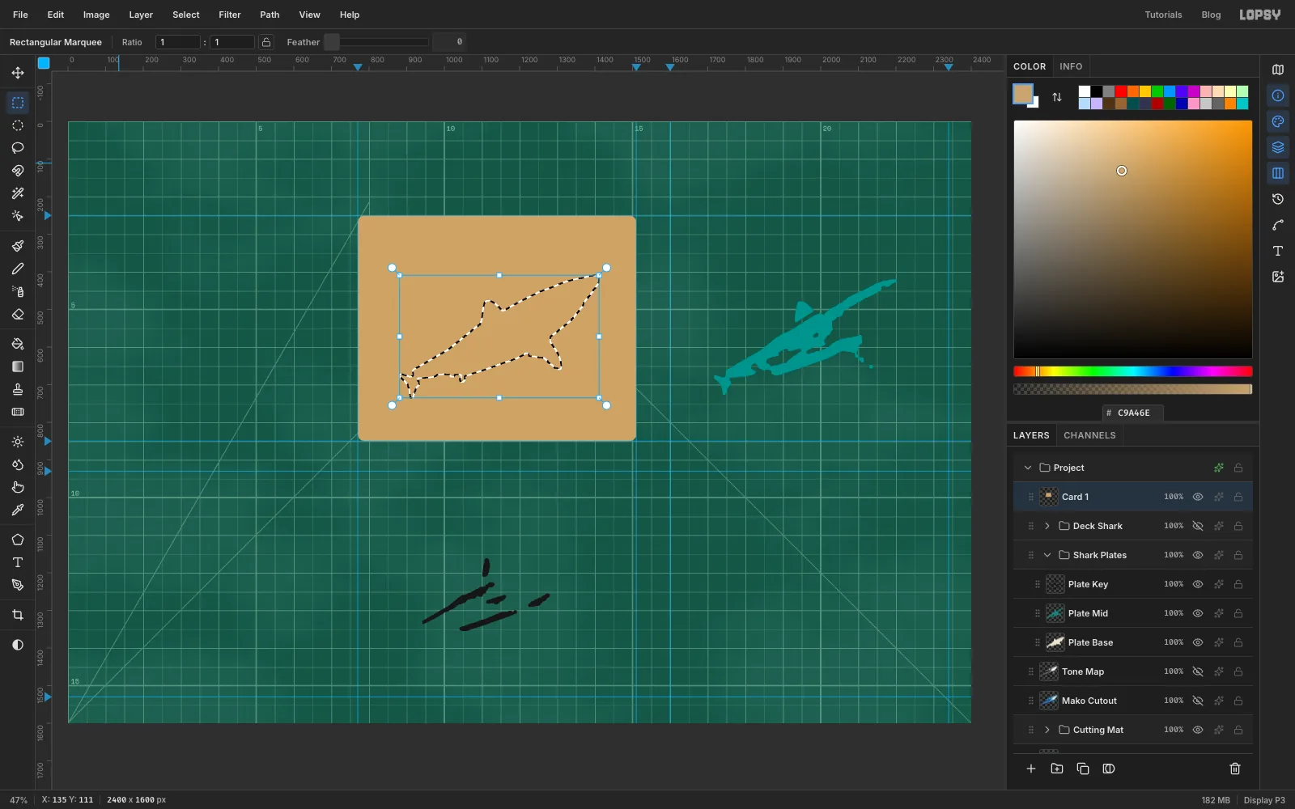Switch to the Channels tab
Image resolution: width=1295 pixels, height=809 pixels.
[x=1089, y=435]
